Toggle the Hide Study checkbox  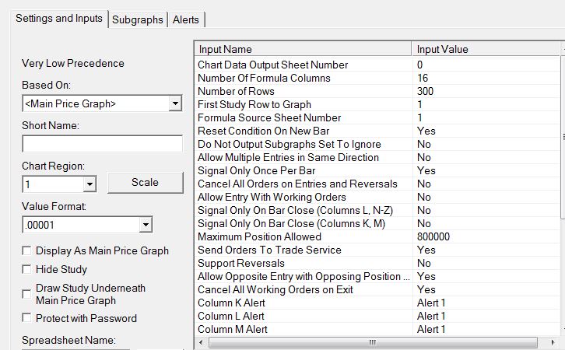tap(27, 270)
